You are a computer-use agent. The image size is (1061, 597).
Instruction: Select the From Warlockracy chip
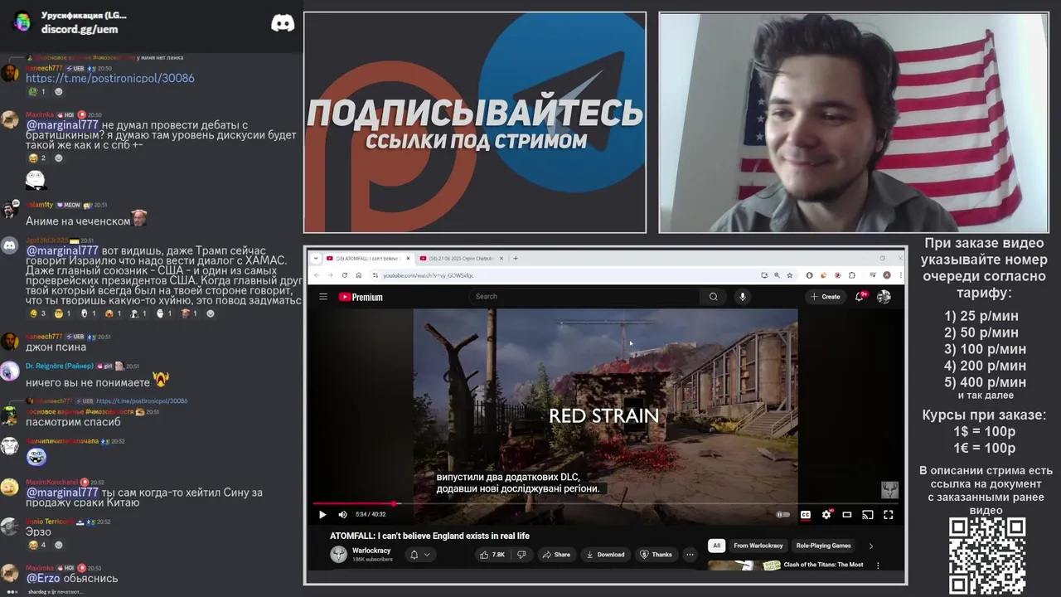point(758,546)
